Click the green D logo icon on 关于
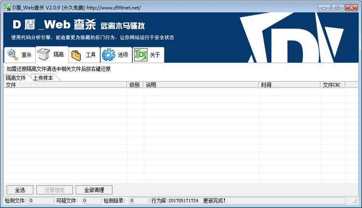The height and width of the screenshot is (208, 362). point(140,55)
